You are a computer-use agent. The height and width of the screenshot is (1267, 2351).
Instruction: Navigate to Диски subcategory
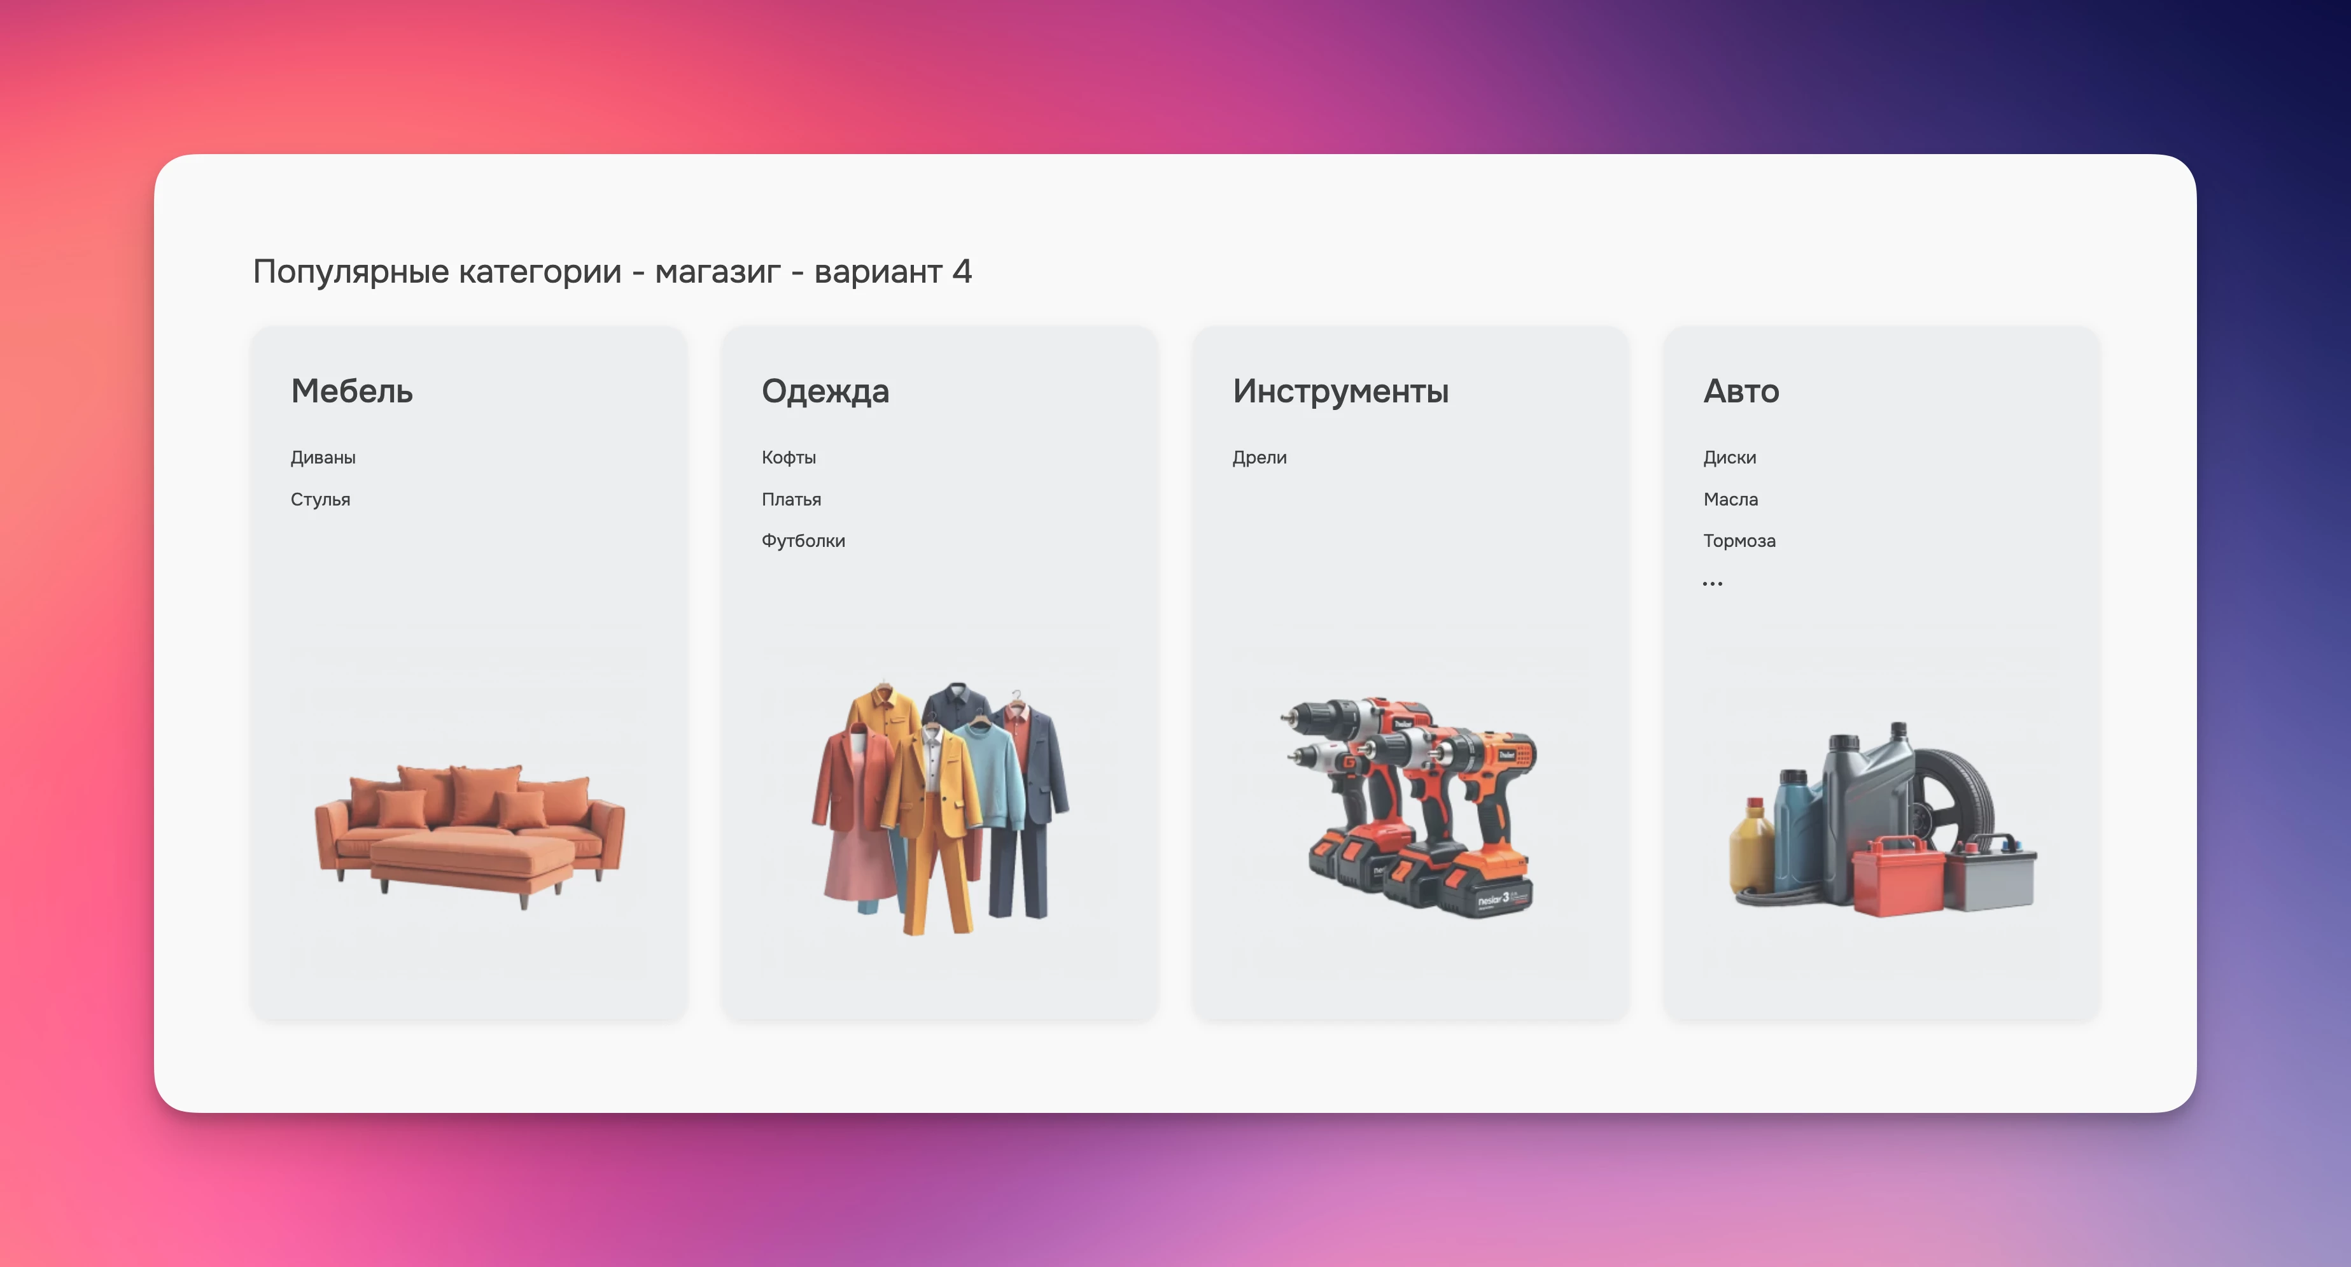(1729, 457)
